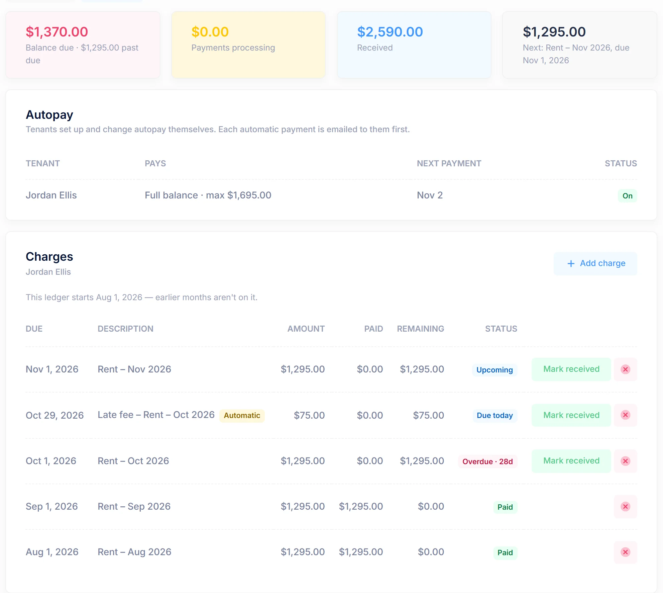This screenshot has width=663, height=593.
Task: Click the Add charge button
Action: (x=595, y=263)
